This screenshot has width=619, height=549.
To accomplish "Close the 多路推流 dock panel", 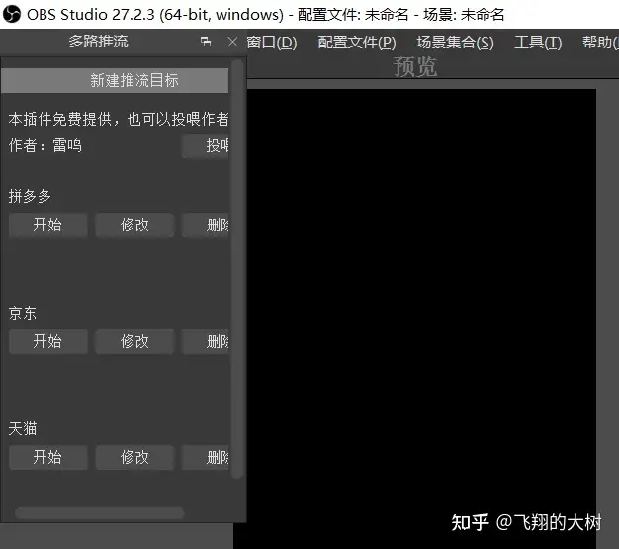I will click(x=232, y=42).
